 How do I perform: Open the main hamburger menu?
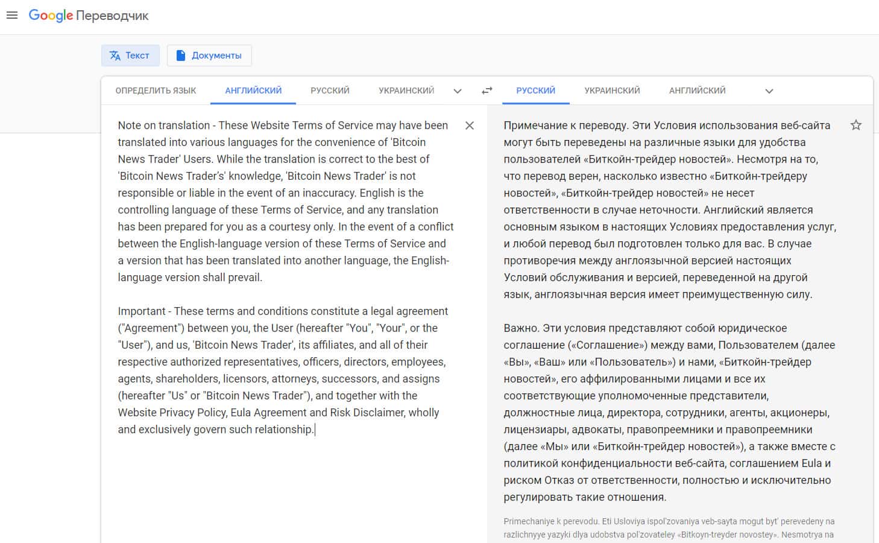coord(12,15)
